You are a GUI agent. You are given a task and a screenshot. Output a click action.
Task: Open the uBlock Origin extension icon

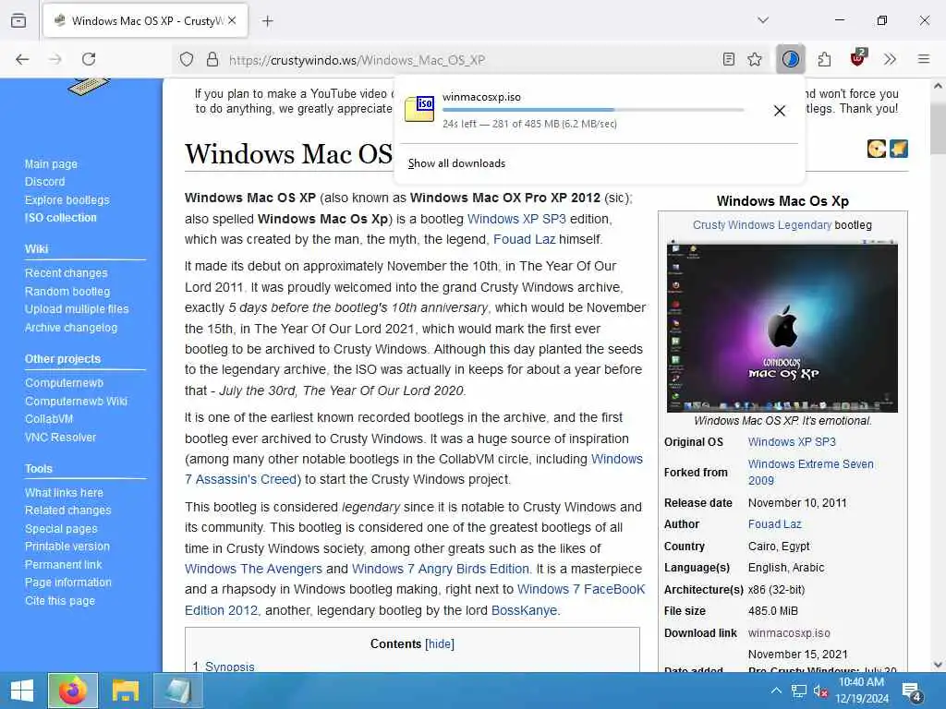coord(858,58)
